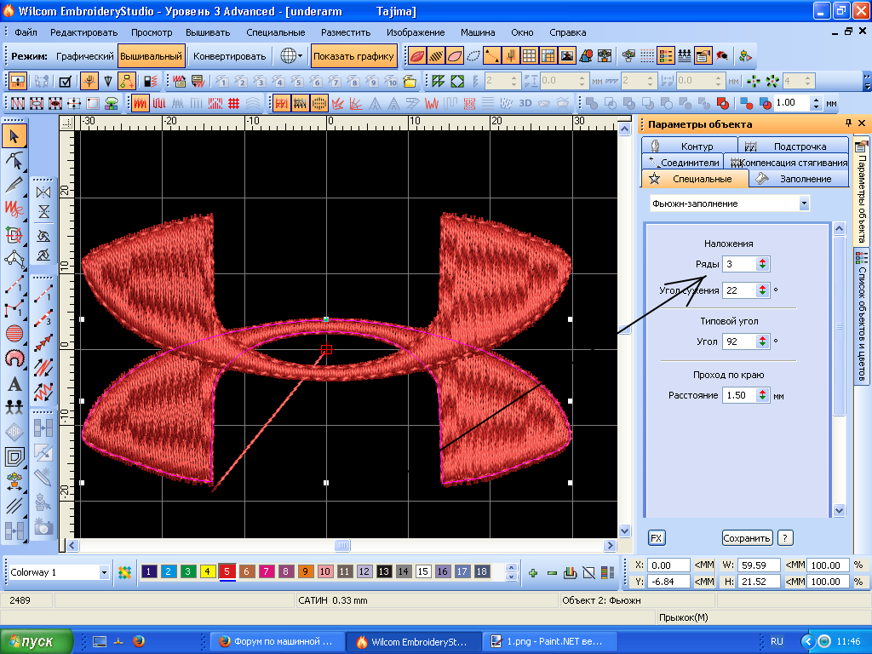The height and width of the screenshot is (654, 872).
Task: Open the Colorway 1 dropdown
Action: [104, 572]
